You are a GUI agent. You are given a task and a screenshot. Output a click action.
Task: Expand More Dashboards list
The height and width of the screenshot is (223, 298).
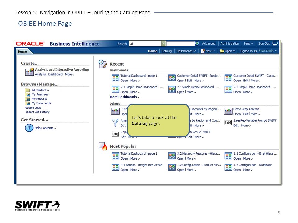[124, 97]
